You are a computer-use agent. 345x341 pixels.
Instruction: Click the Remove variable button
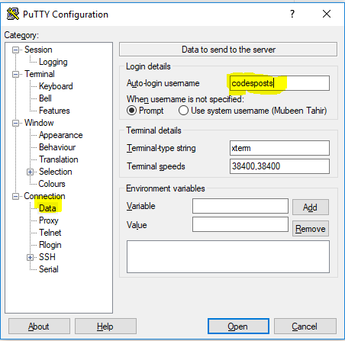[311, 229]
